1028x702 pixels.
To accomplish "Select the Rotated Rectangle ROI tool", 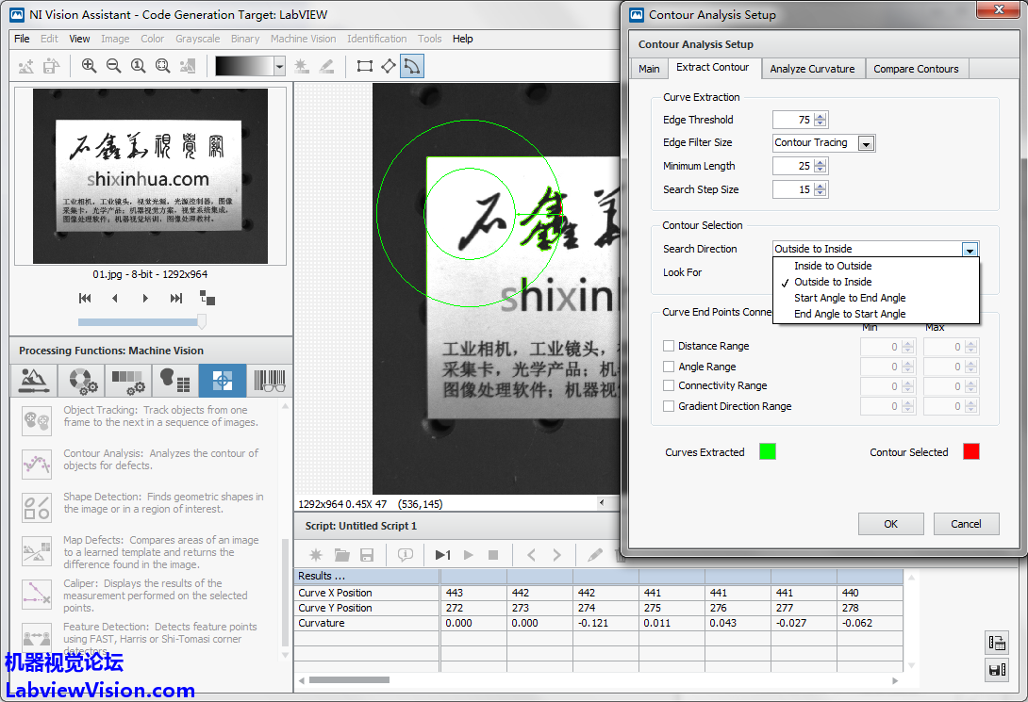I will point(389,65).
